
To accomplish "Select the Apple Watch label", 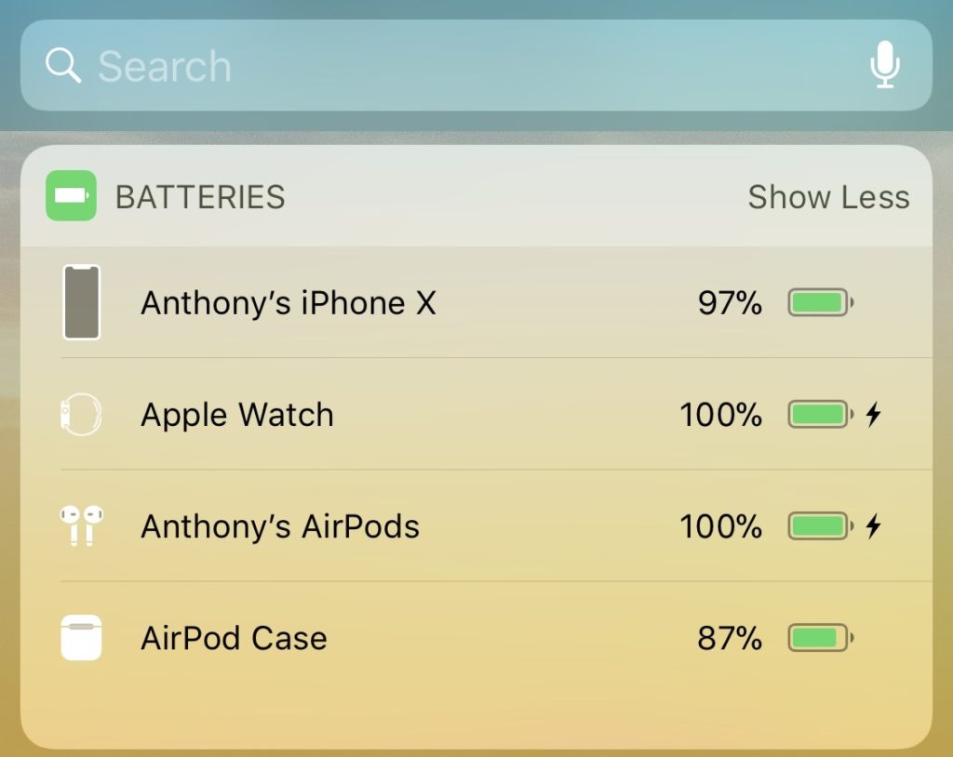I will (x=237, y=415).
